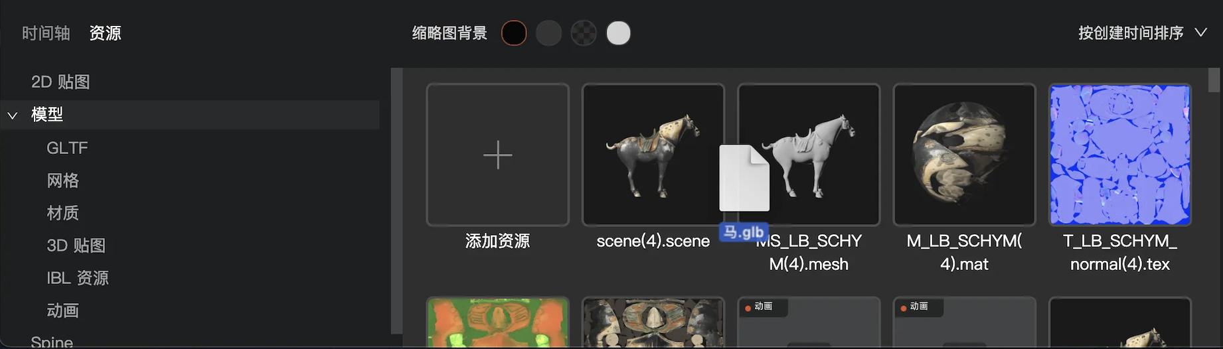Select 动画 subcategory in sidebar

(x=63, y=311)
